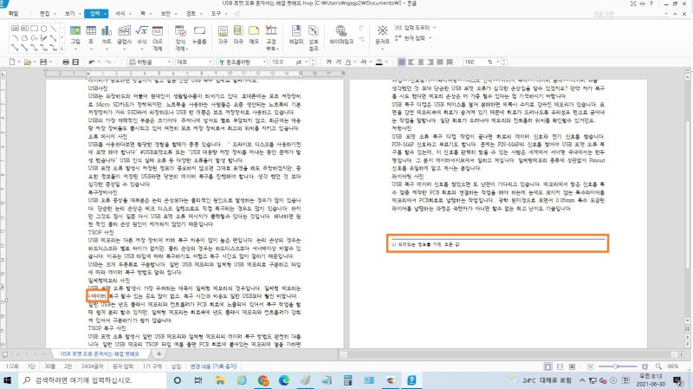Click the Windows search box on taskbar
Viewport: 693px width, 389px height.
tap(93, 380)
